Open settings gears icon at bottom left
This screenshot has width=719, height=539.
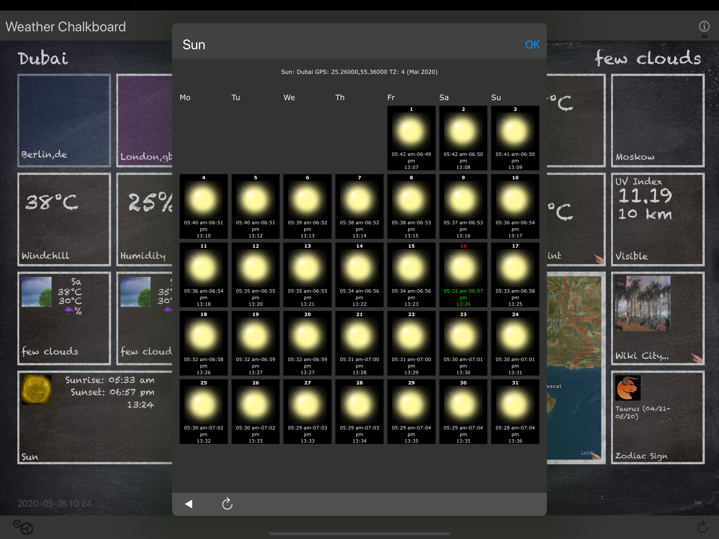click(x=23, y=527)
